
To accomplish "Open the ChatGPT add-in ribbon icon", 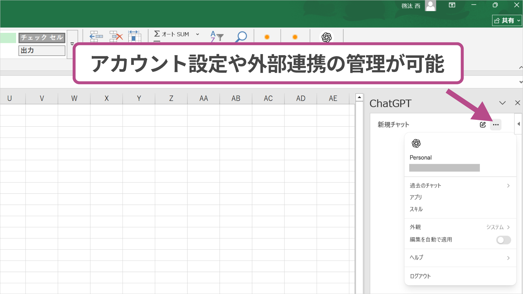I will tap(327, 37).
